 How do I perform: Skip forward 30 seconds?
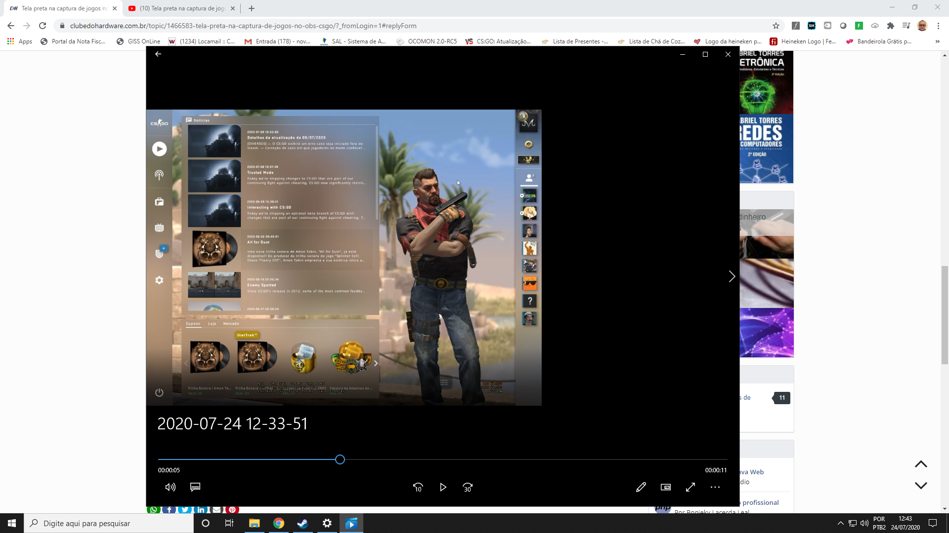pos(468,488)
